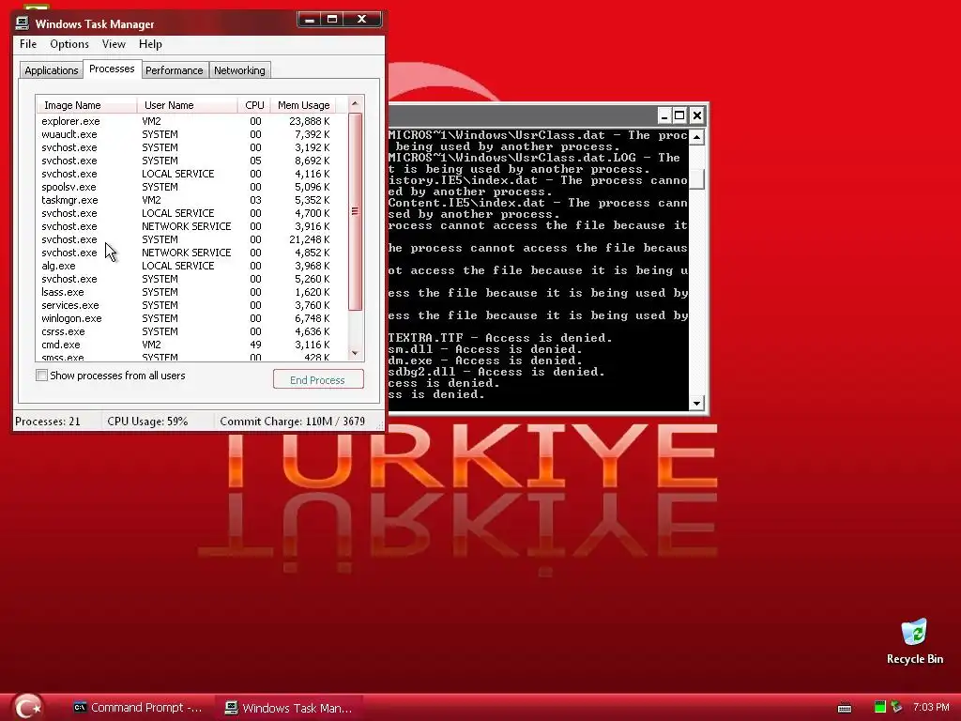961x721 pixels.
Task: Open the Options menu
Action: tap(69, 44)
